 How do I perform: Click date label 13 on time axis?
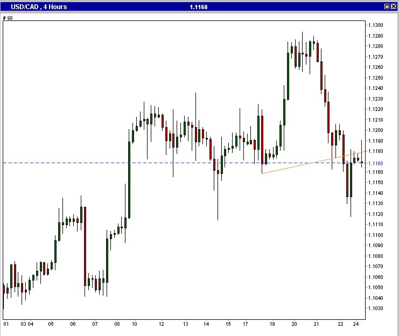[186, 324]
